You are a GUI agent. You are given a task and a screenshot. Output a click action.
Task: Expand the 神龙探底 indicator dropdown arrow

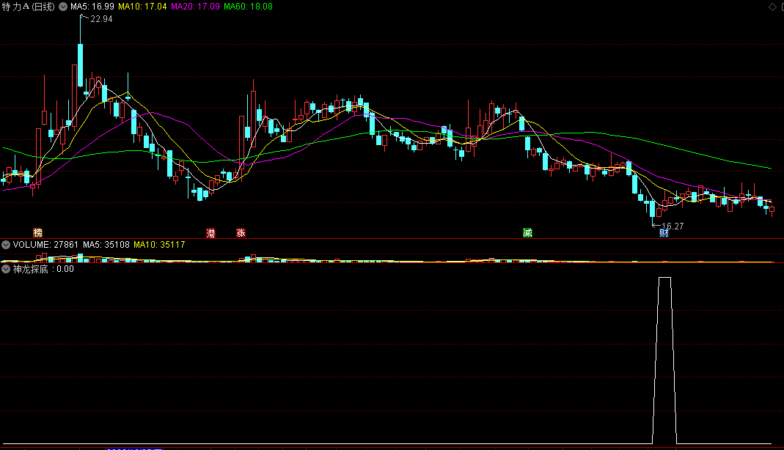click(6, 269)
